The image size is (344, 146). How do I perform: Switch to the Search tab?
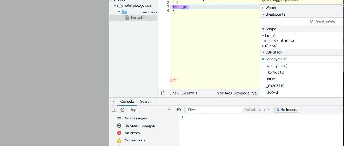146,102
